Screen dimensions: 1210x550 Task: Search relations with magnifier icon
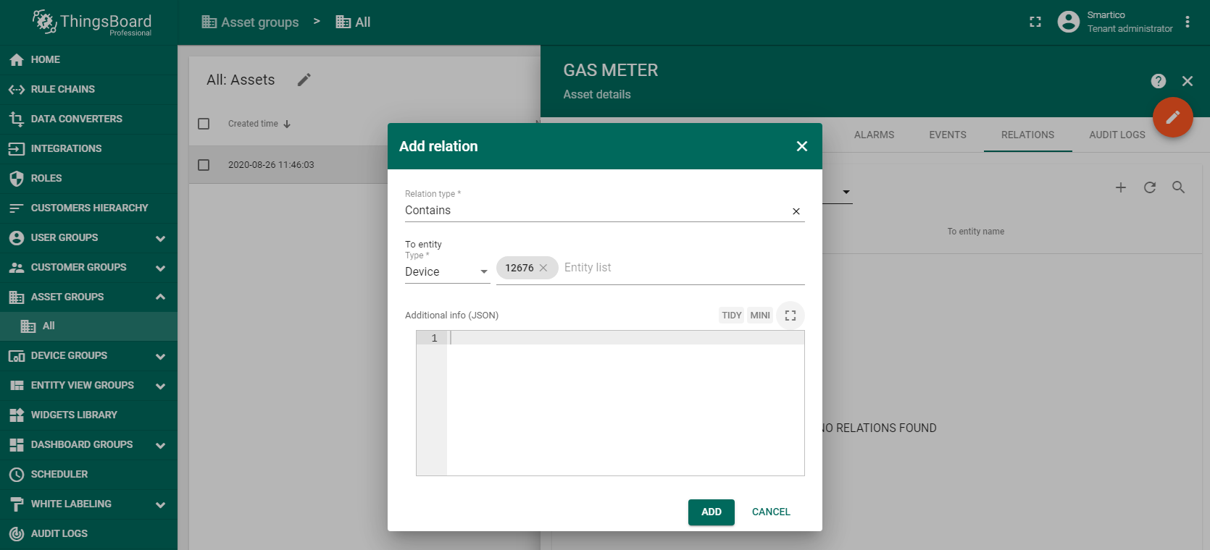(x=1178, y=188)
